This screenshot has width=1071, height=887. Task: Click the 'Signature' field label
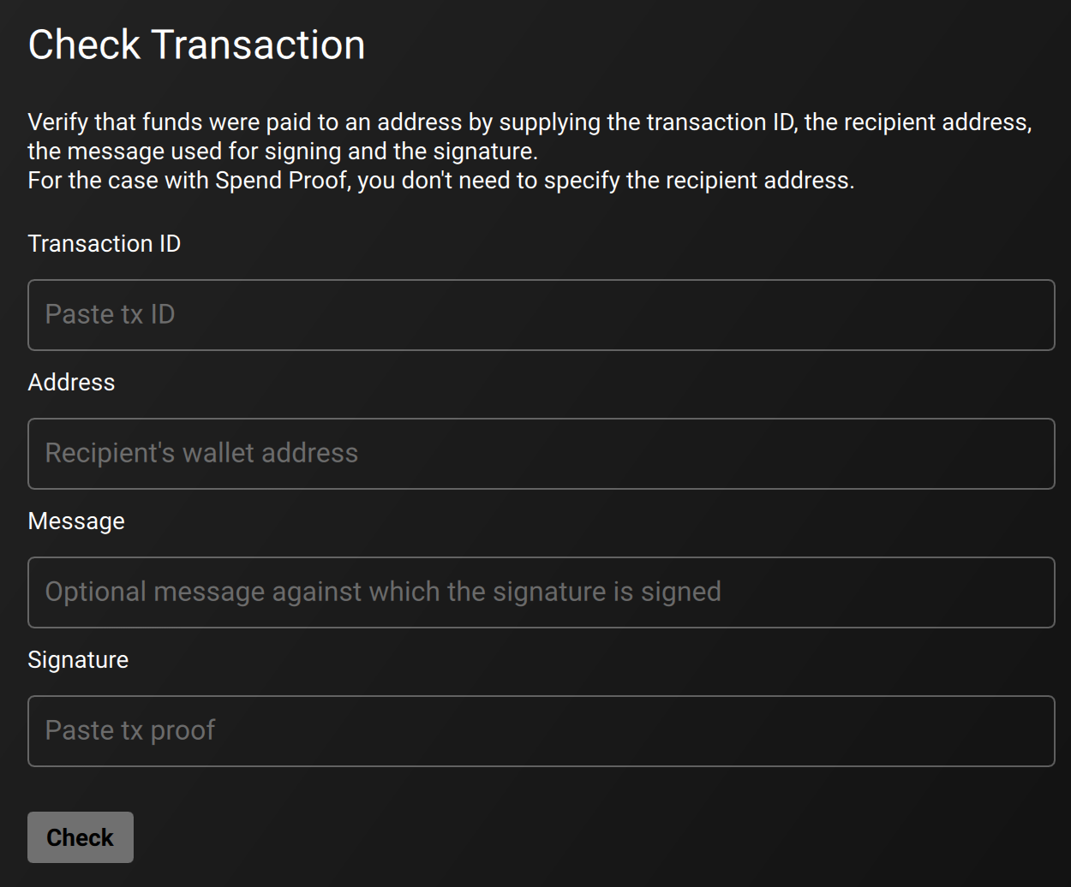[x=78, y=659]
